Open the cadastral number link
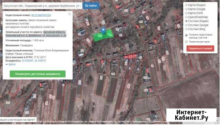 point(41,15)
